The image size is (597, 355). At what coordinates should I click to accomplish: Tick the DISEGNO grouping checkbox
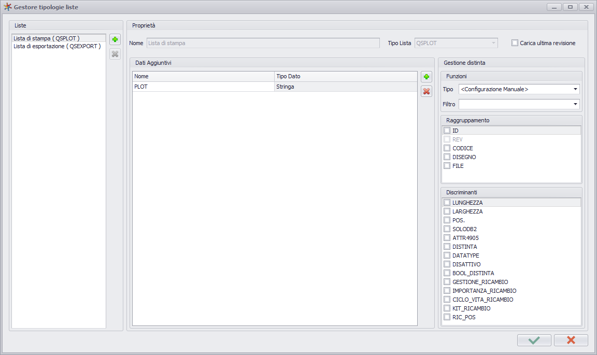[447, 157]
